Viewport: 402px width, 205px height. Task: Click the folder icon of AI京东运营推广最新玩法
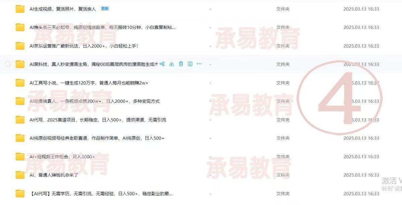tap(20, 46)
